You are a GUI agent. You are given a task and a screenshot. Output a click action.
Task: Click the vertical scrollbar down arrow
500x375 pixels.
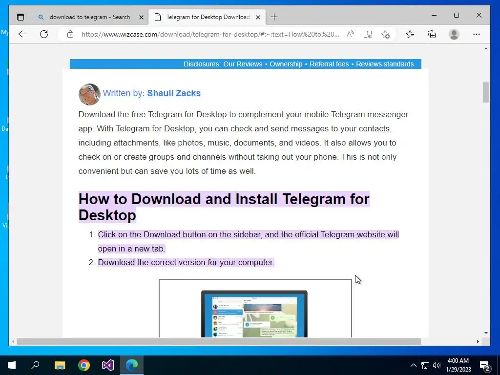[x=486, y=333]
